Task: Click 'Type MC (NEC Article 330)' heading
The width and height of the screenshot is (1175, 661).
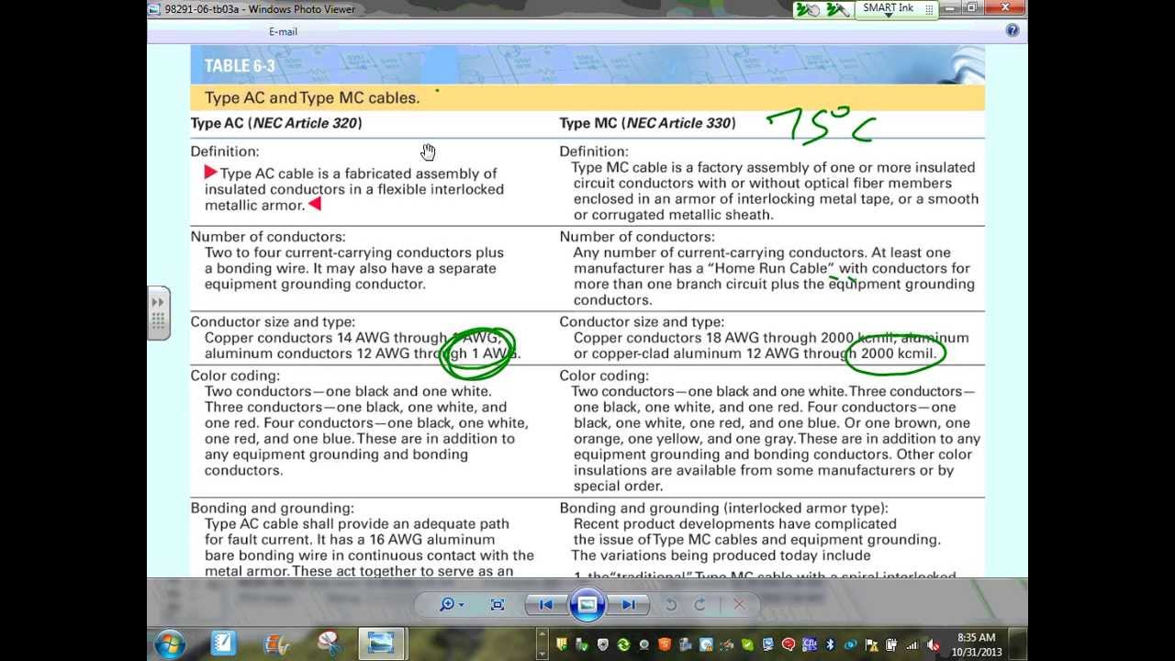Action: (x=647, y=123)
